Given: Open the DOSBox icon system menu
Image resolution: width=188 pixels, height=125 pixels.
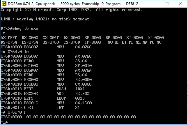Looking at the screenshot, I should 4,4.
